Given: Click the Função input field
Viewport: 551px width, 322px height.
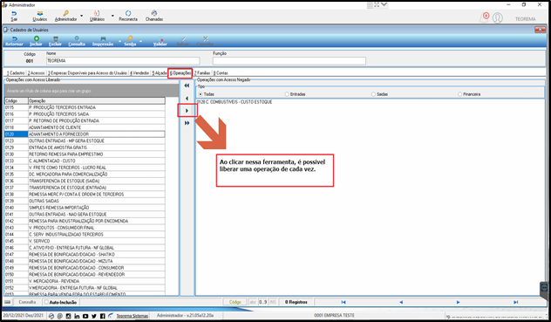Looking at the screenshot, I should click(x=289, y=61).
